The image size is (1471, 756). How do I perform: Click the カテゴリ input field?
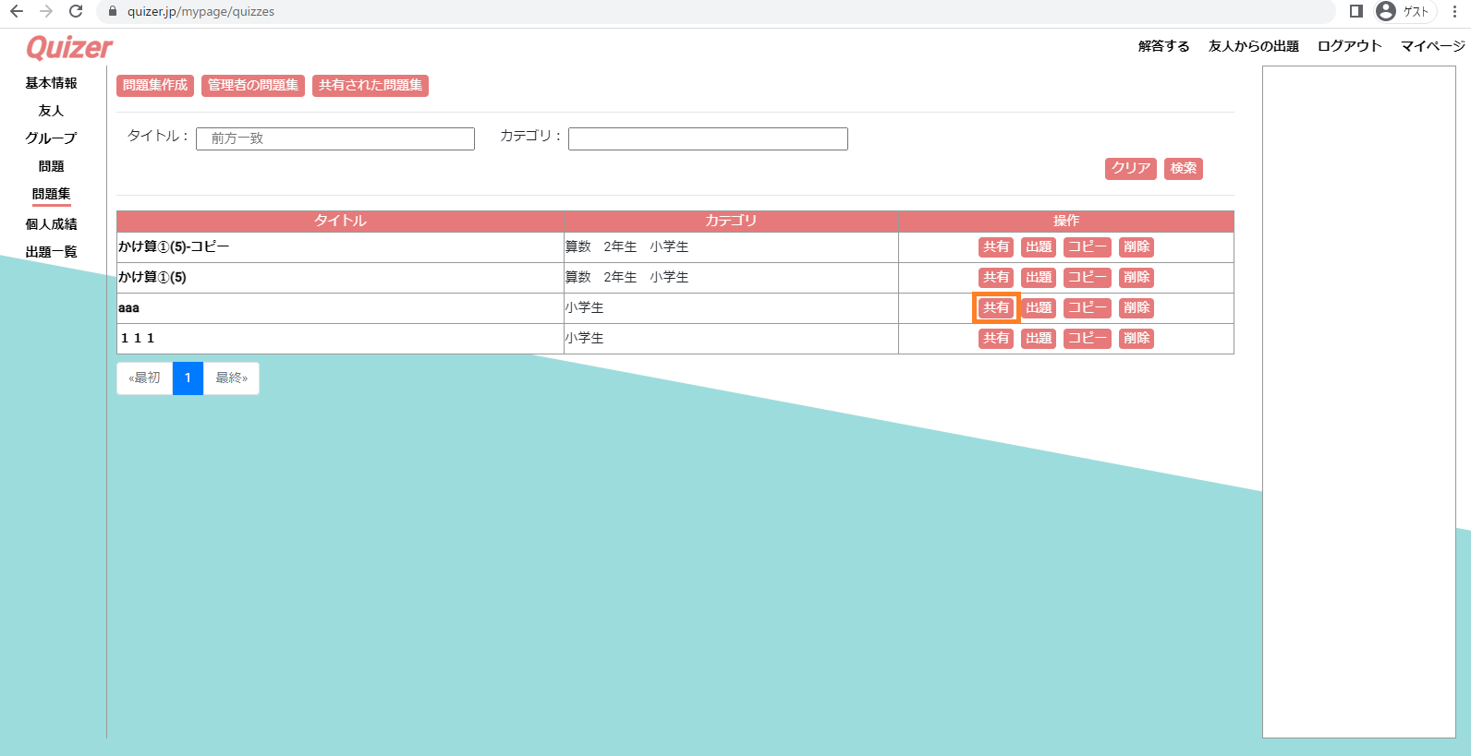[708, 138]
